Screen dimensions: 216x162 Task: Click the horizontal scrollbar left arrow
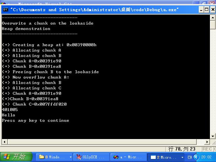click(4, 142)
